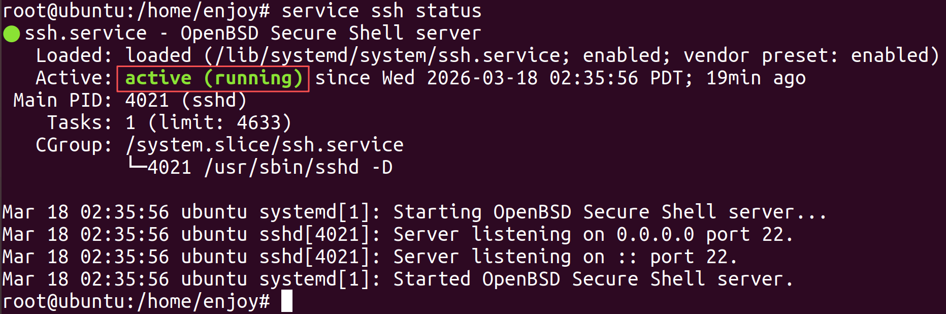The height and width of the screenshot is (314, 946).
Task: Click the Main PID value 4021
Action: click(x=147, y=100)
